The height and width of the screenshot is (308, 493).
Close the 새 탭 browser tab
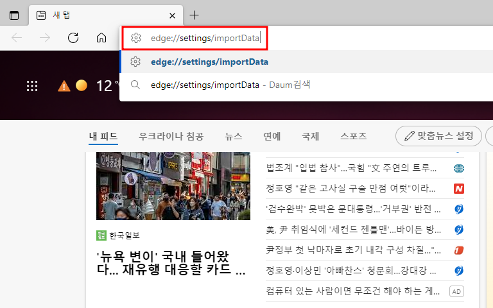coord(172,15)
